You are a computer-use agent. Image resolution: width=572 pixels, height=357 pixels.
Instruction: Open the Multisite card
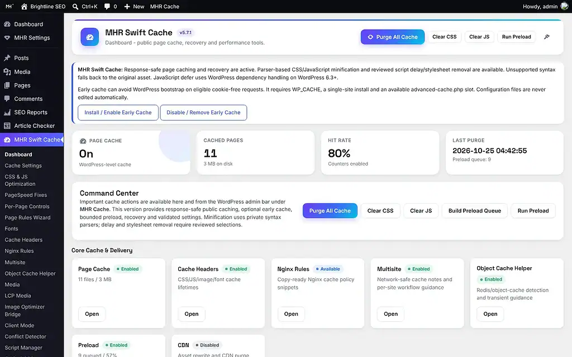click(x=390, y=314)
